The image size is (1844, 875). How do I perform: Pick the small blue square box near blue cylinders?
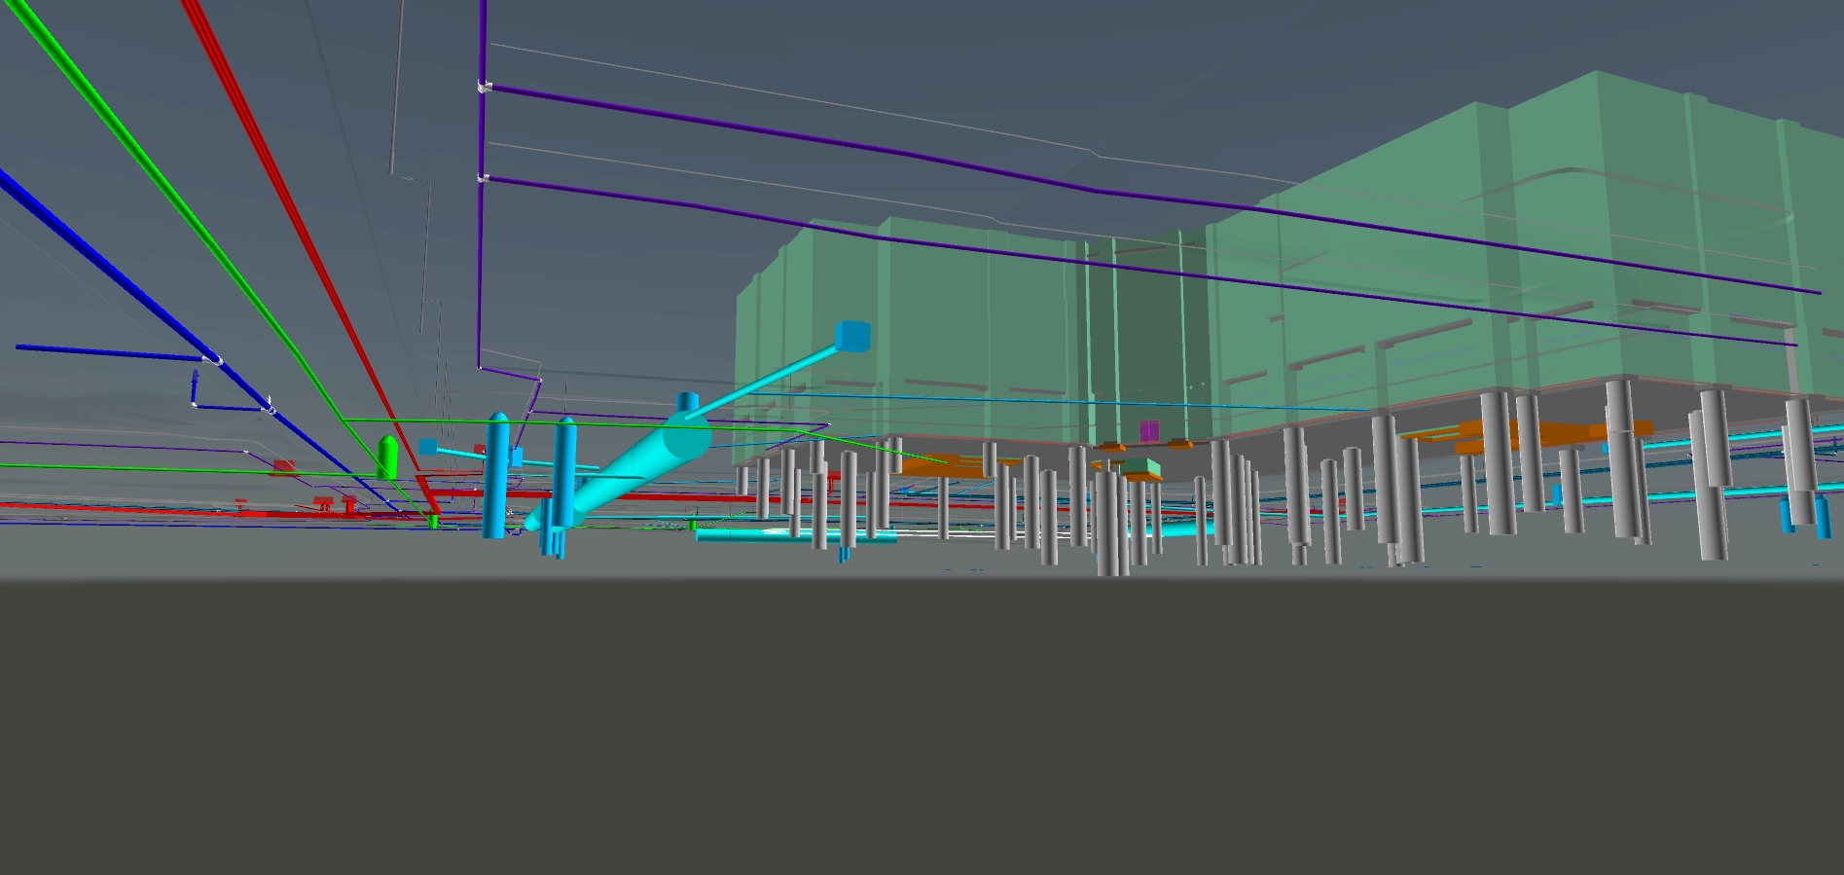pyautogui.click(x=428, y=447)
